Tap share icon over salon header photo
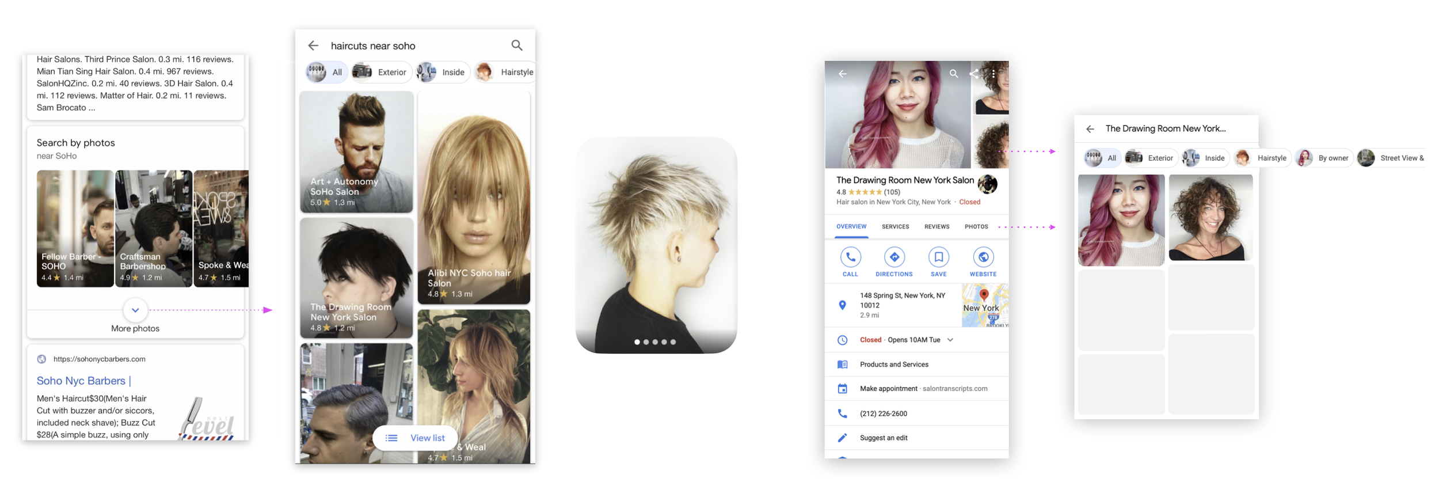 click(973, 74)
